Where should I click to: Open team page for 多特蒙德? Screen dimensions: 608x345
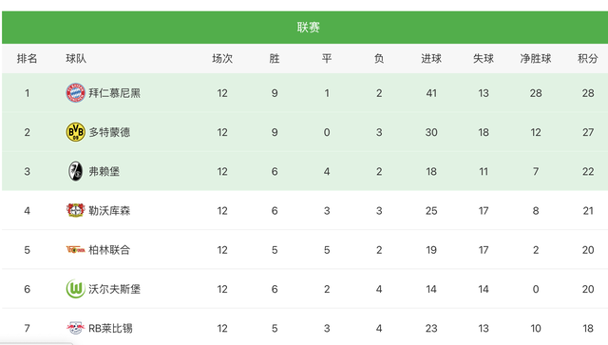[x=109, y=132]
